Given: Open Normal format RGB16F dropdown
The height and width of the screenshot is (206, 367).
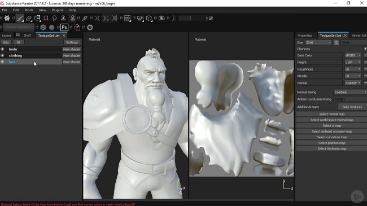Looking at the screenshot, I should pyautogui.click(x=353, y=83).
